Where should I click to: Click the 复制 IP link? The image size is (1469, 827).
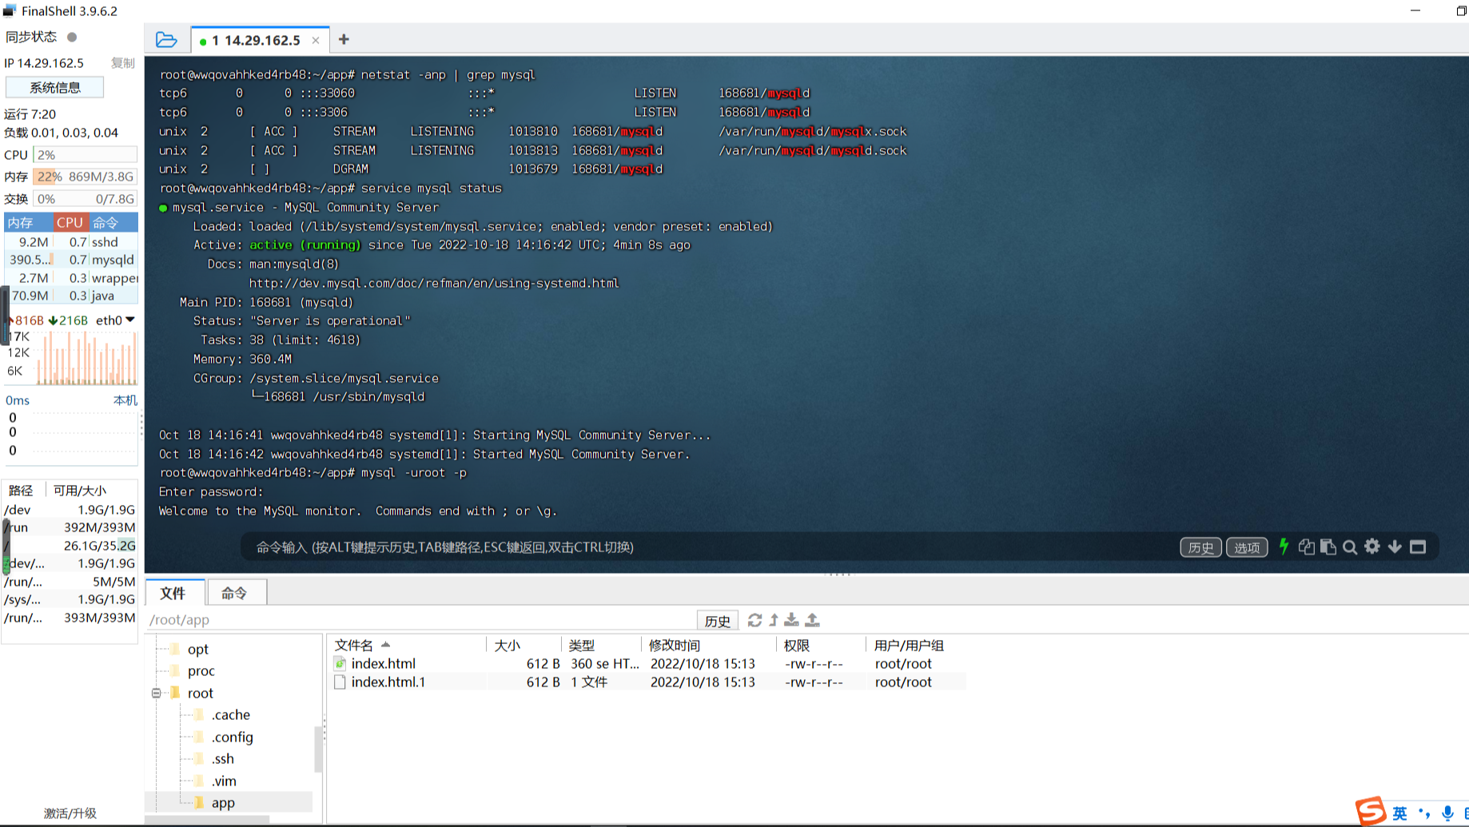122,63
